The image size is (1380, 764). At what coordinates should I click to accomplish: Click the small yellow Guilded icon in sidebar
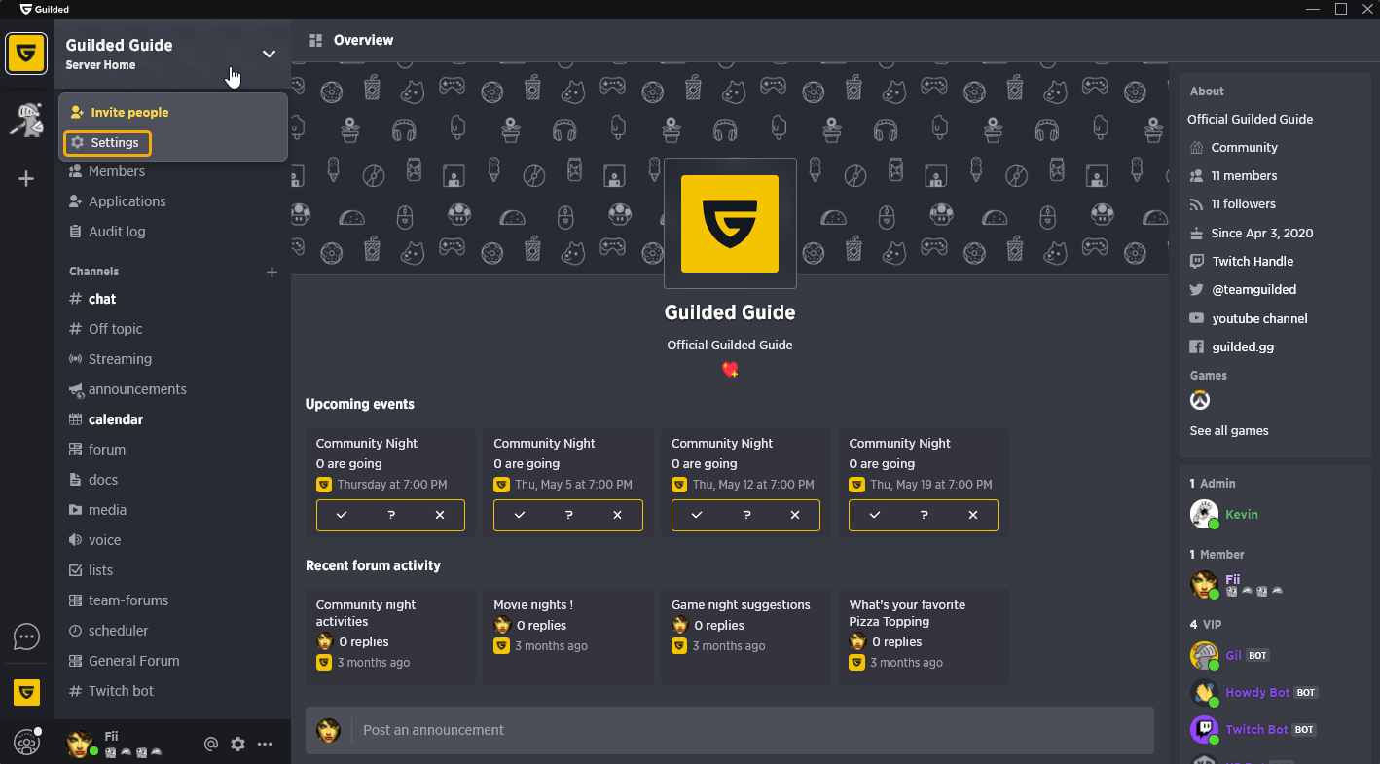(26, 692)
